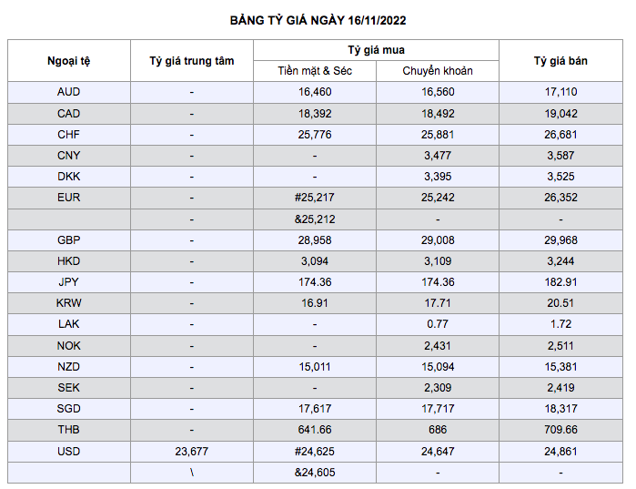Select the AUD currency row label
This screenshot has width=636, height=489.
pos(69,92)
